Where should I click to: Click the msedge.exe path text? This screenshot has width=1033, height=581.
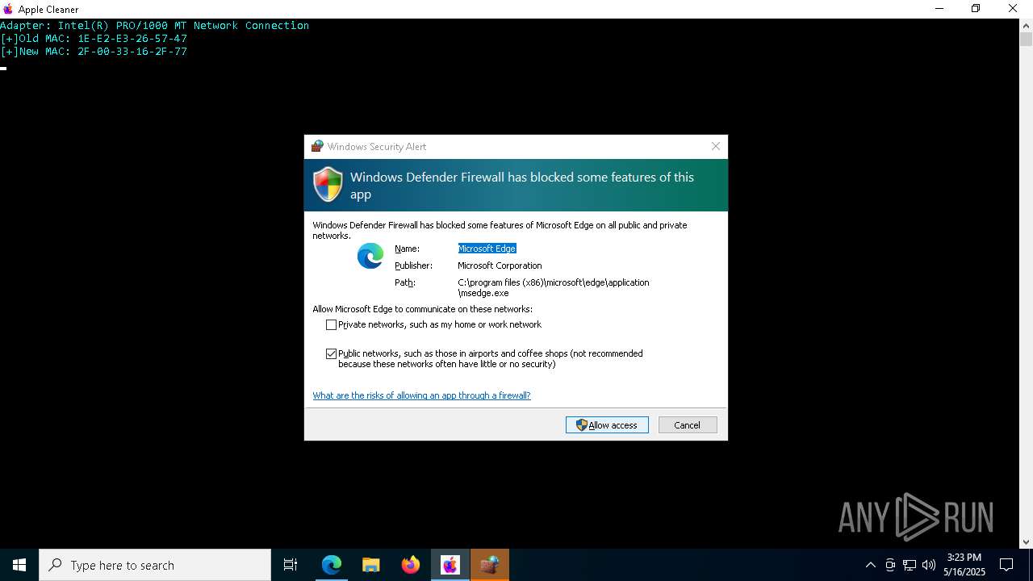553,287
